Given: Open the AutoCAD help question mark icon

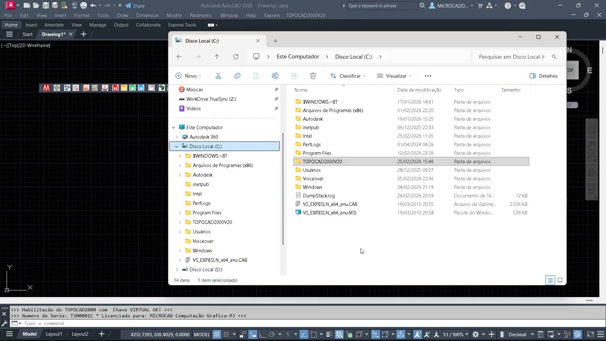Looking at the screenshot, I should tap(508, 6).
